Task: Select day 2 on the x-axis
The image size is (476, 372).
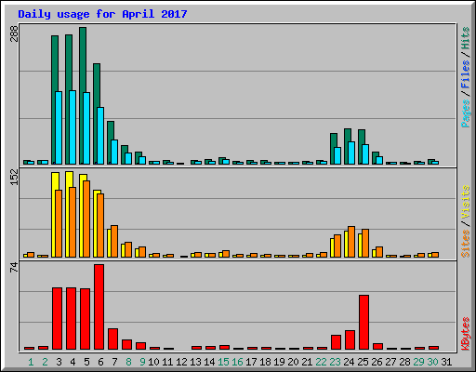Action: click(45, 362)
